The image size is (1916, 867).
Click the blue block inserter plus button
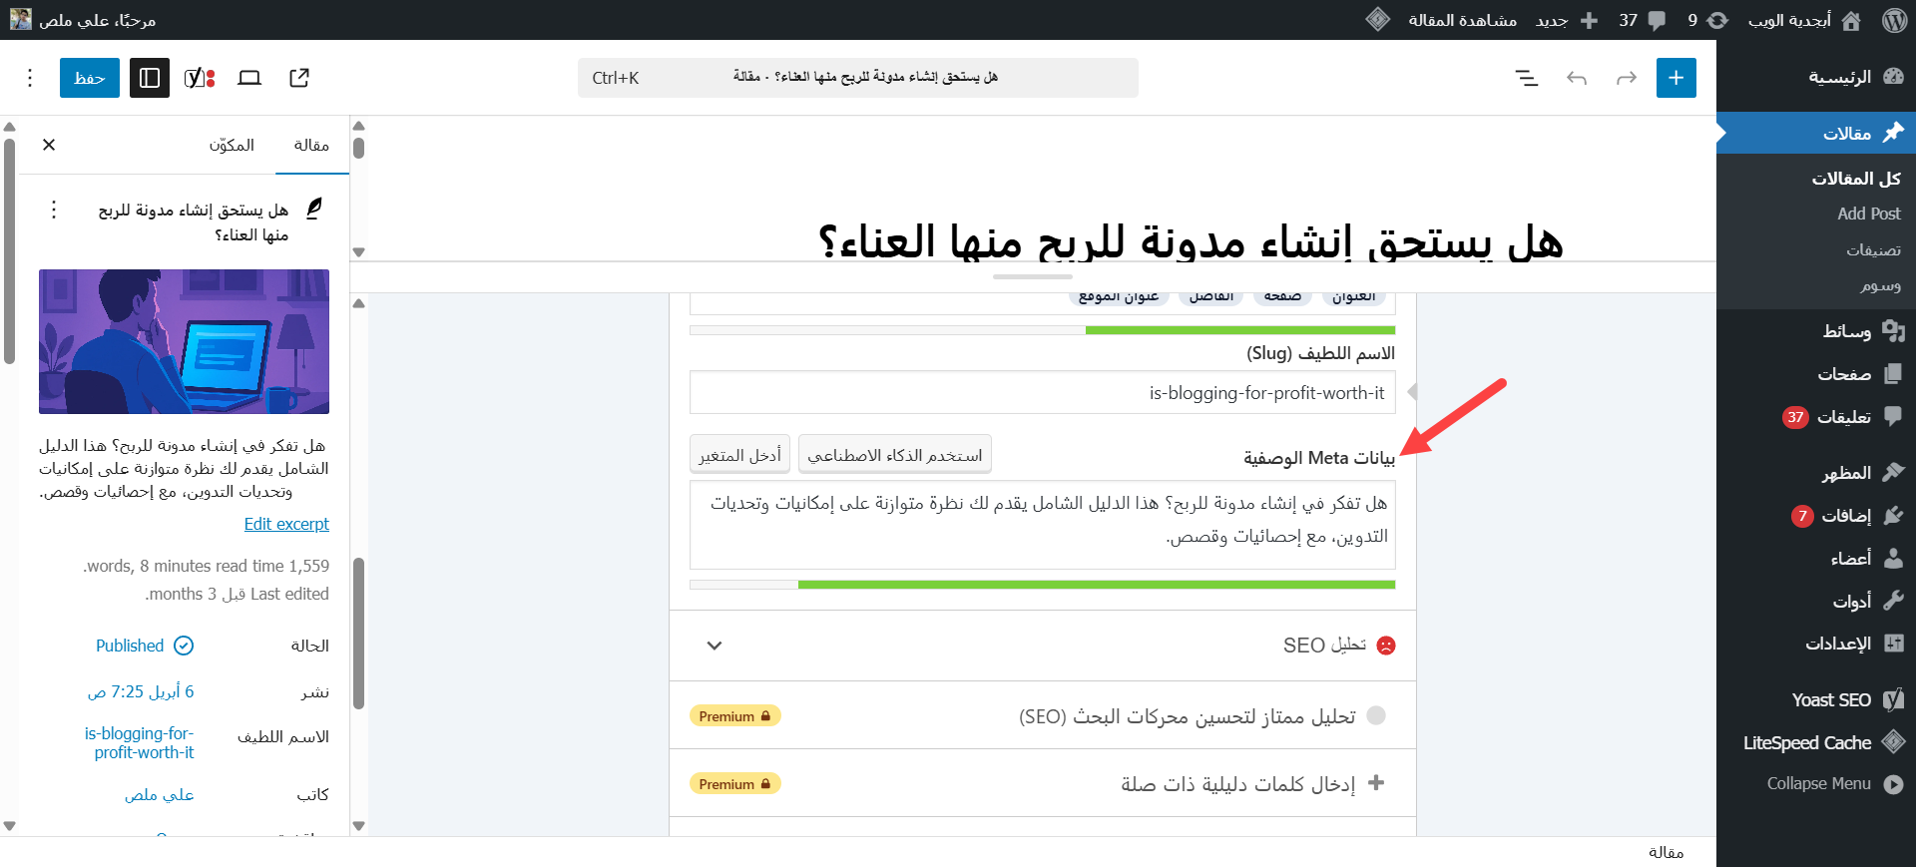point(1676,78)
